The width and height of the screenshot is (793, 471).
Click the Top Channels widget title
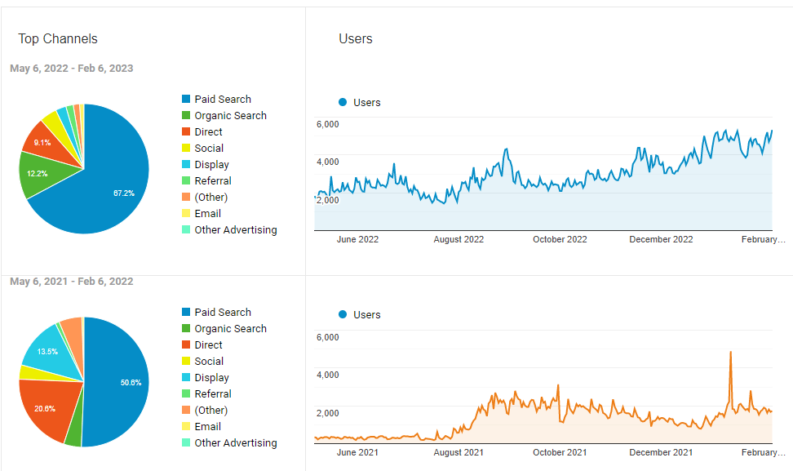(58, 39)
